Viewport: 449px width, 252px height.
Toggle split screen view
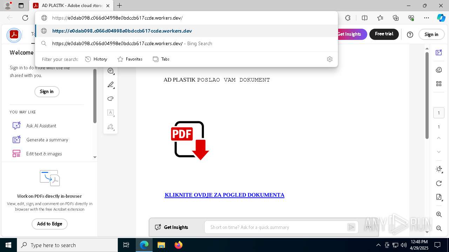tap(364, 18)
